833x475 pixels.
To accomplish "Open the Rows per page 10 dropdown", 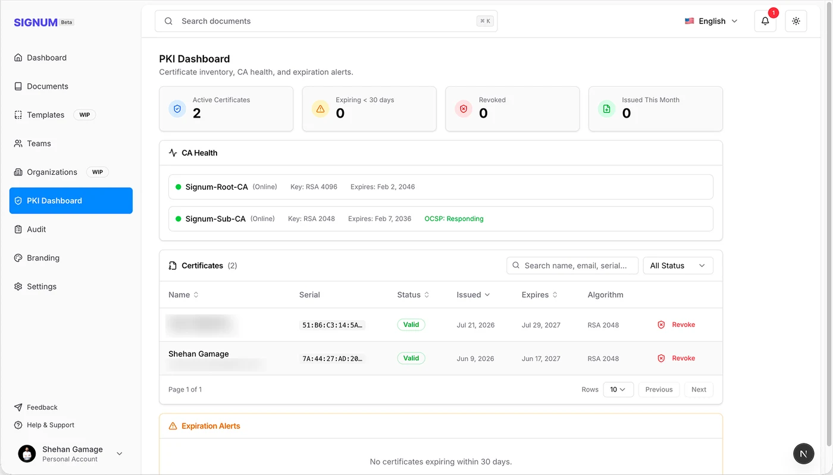I will point(618,389).
